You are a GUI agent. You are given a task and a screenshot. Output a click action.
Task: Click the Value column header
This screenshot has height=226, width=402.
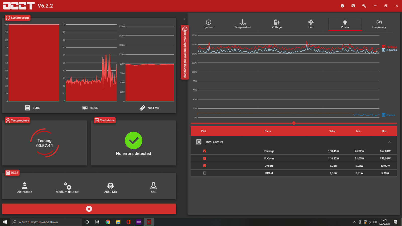332,131
